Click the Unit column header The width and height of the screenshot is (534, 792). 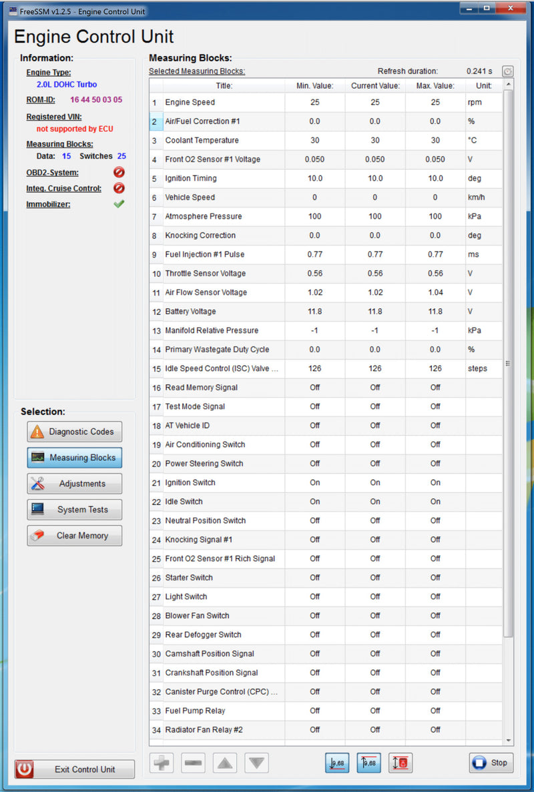pos(483,86)
